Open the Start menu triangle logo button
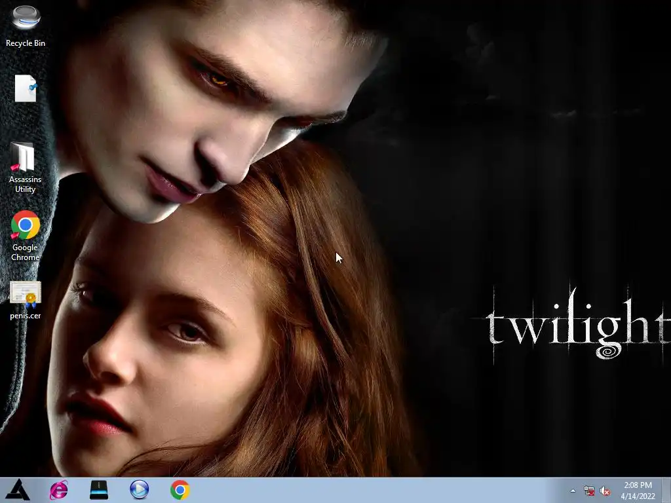The width and height of the screenshot is (671, 503). [18, 490]
